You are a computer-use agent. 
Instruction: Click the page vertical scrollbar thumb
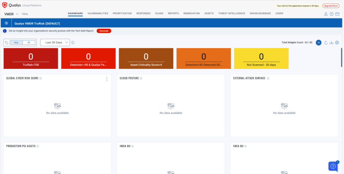pyautogui.click(x=341, y=57)
